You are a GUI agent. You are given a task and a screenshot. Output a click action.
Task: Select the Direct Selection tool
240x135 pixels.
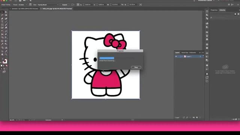6,12
